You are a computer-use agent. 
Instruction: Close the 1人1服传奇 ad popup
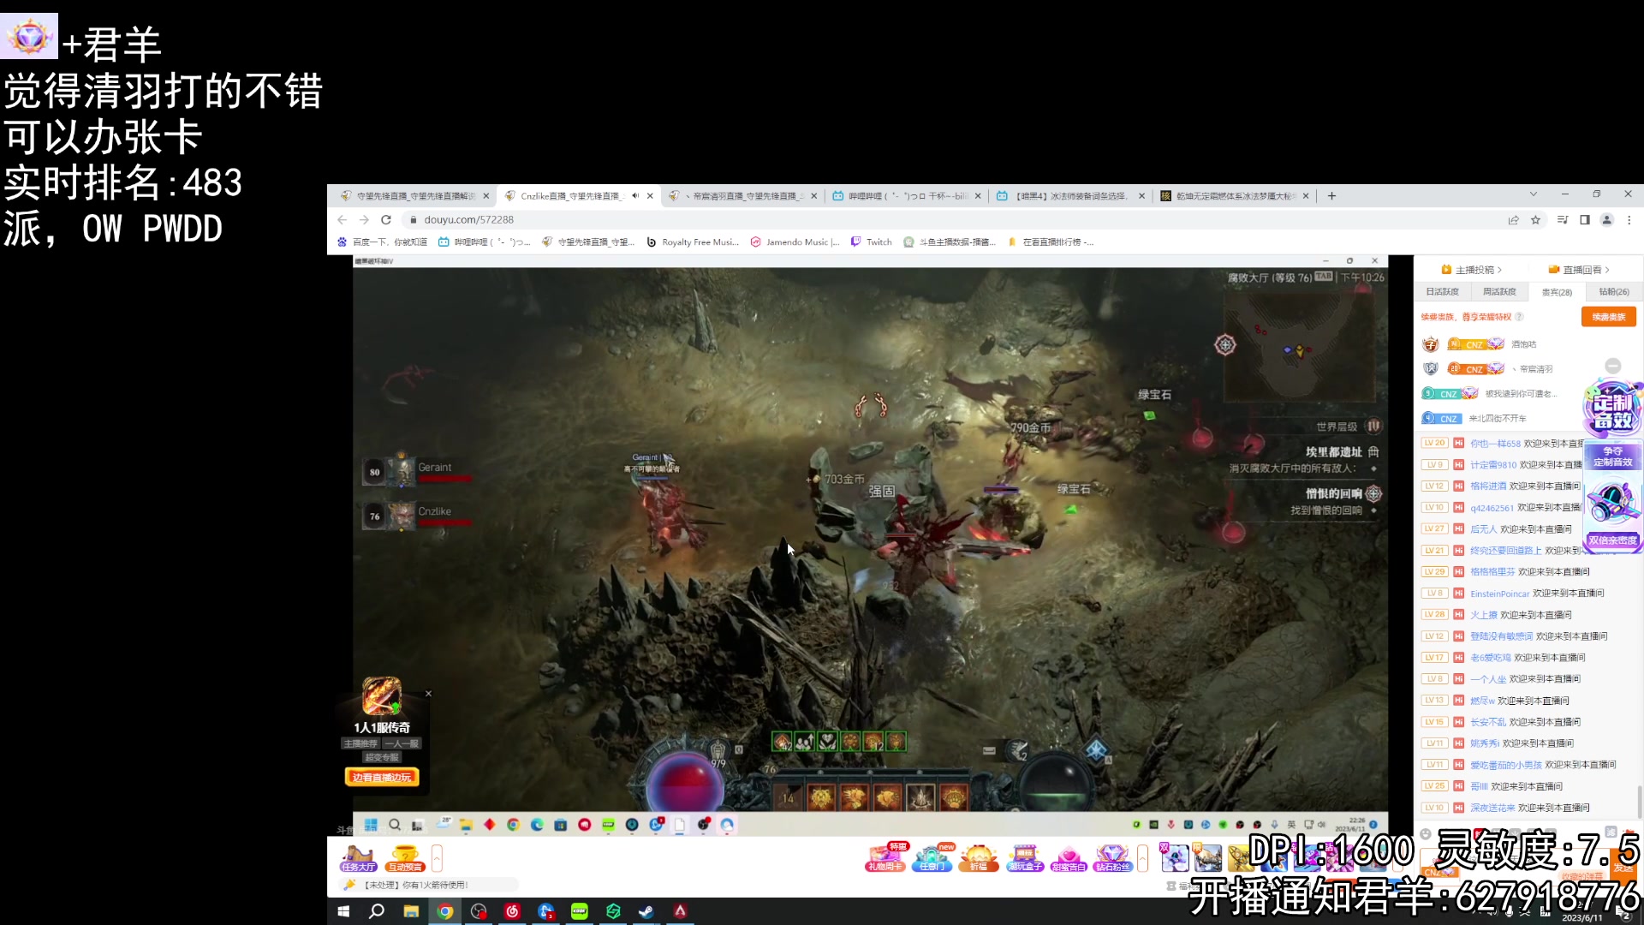coord(429,694)
